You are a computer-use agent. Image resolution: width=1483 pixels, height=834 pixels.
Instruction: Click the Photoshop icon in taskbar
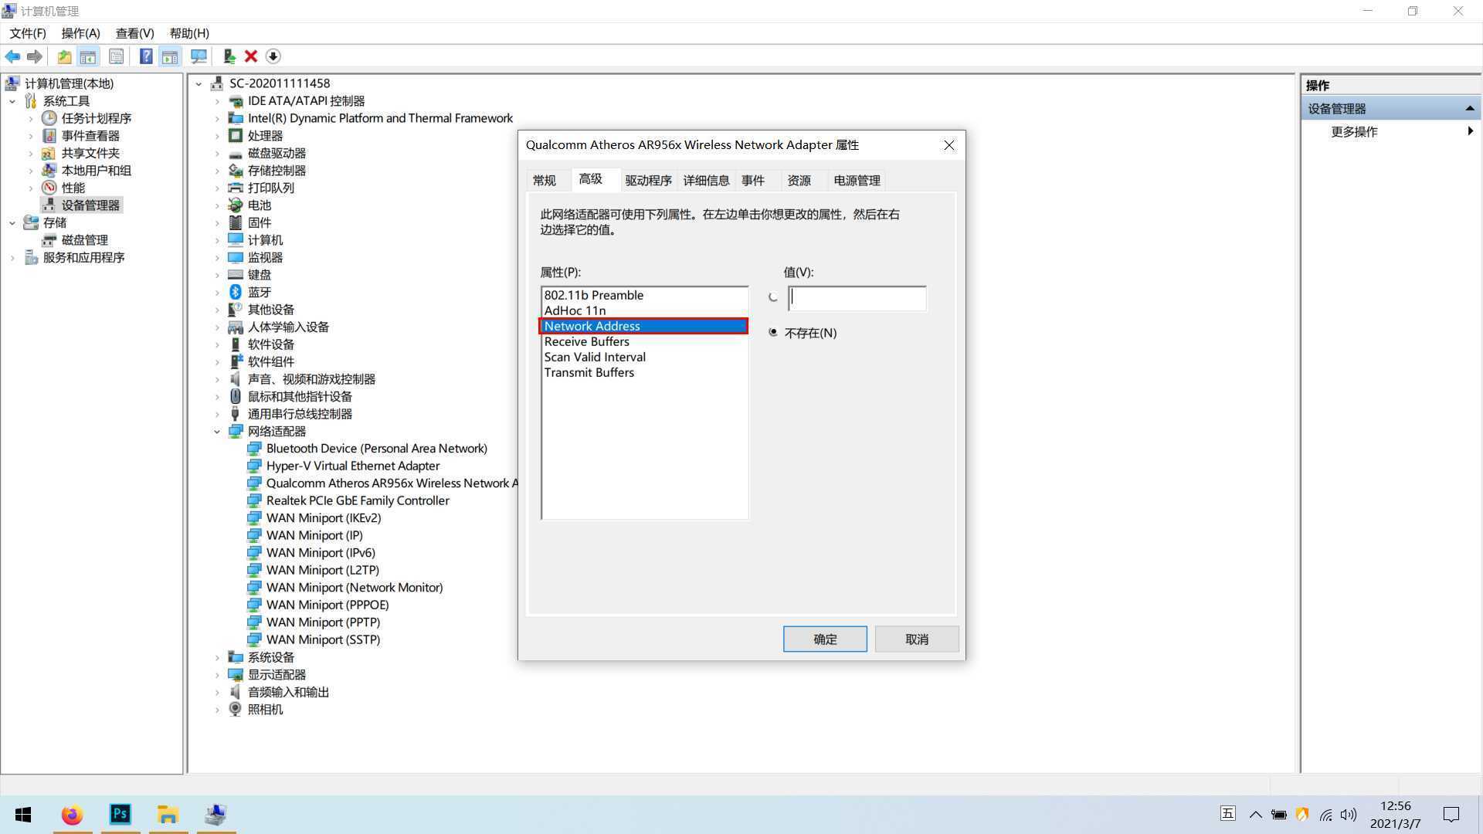coord(119,815)
